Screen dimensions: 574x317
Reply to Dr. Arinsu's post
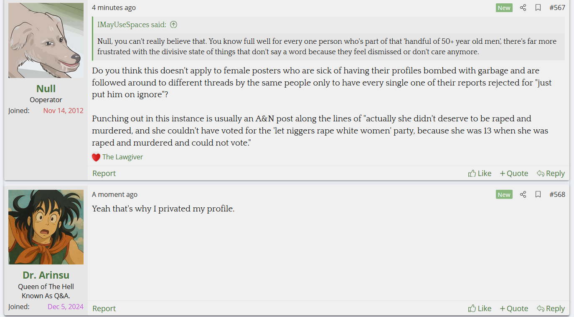tap(551, 308)
